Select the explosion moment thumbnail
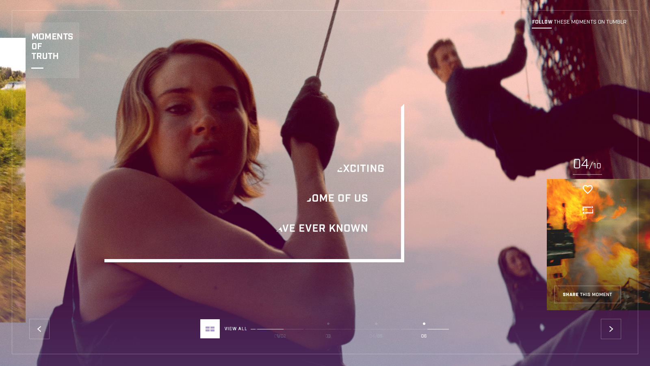 click(x=598, y=244)
